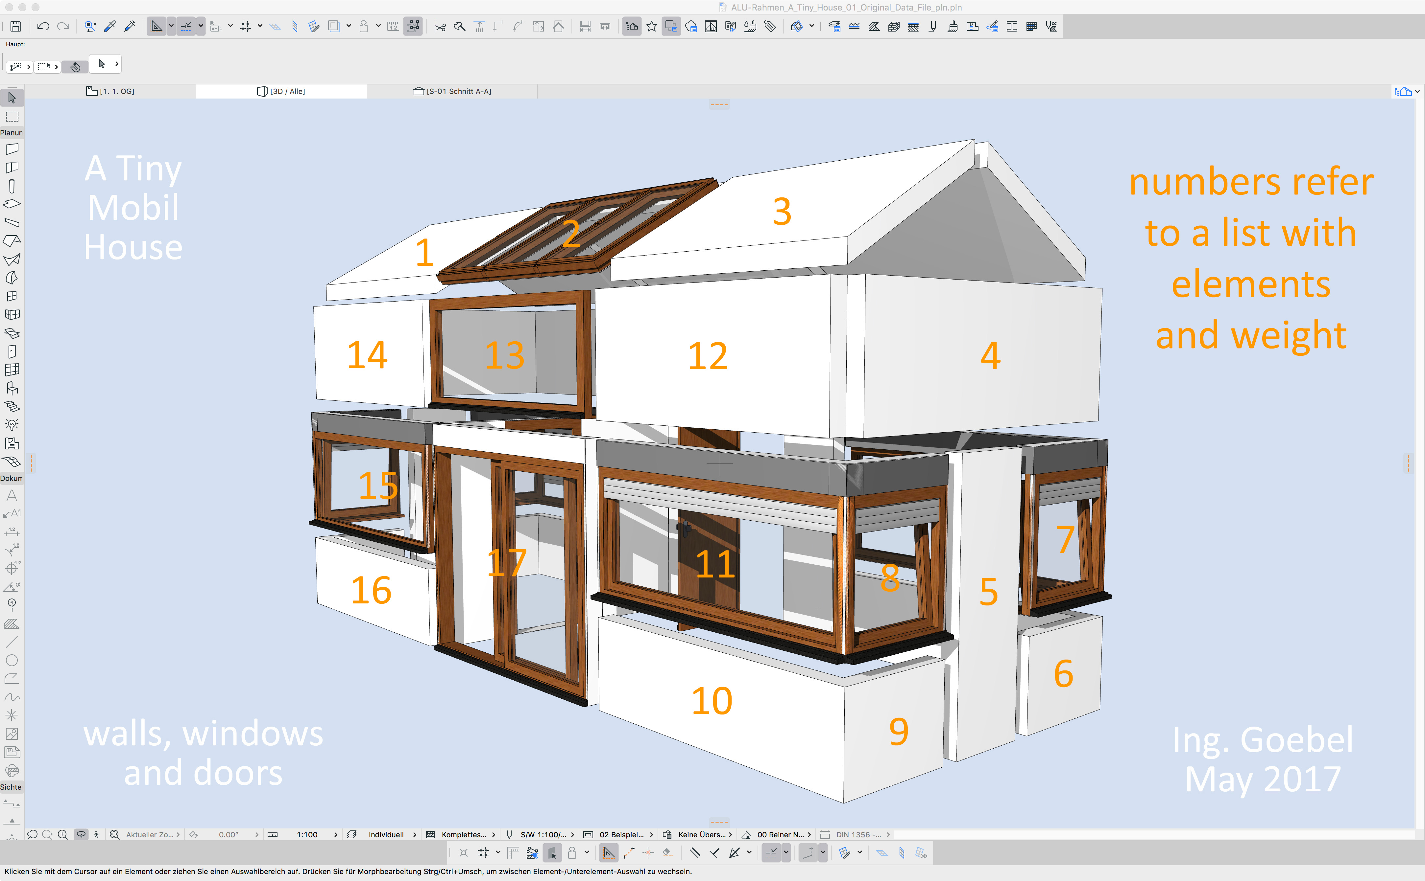
Task: Click the Undo arrow icon
Action: tap(42, 26)
